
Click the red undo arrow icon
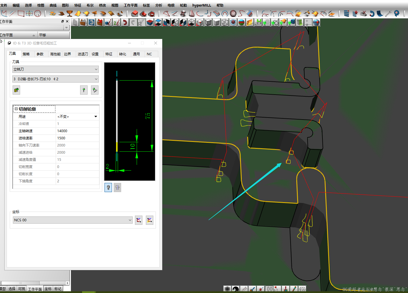125,22
